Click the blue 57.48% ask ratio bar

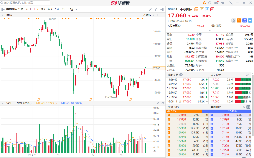(227, 111)
